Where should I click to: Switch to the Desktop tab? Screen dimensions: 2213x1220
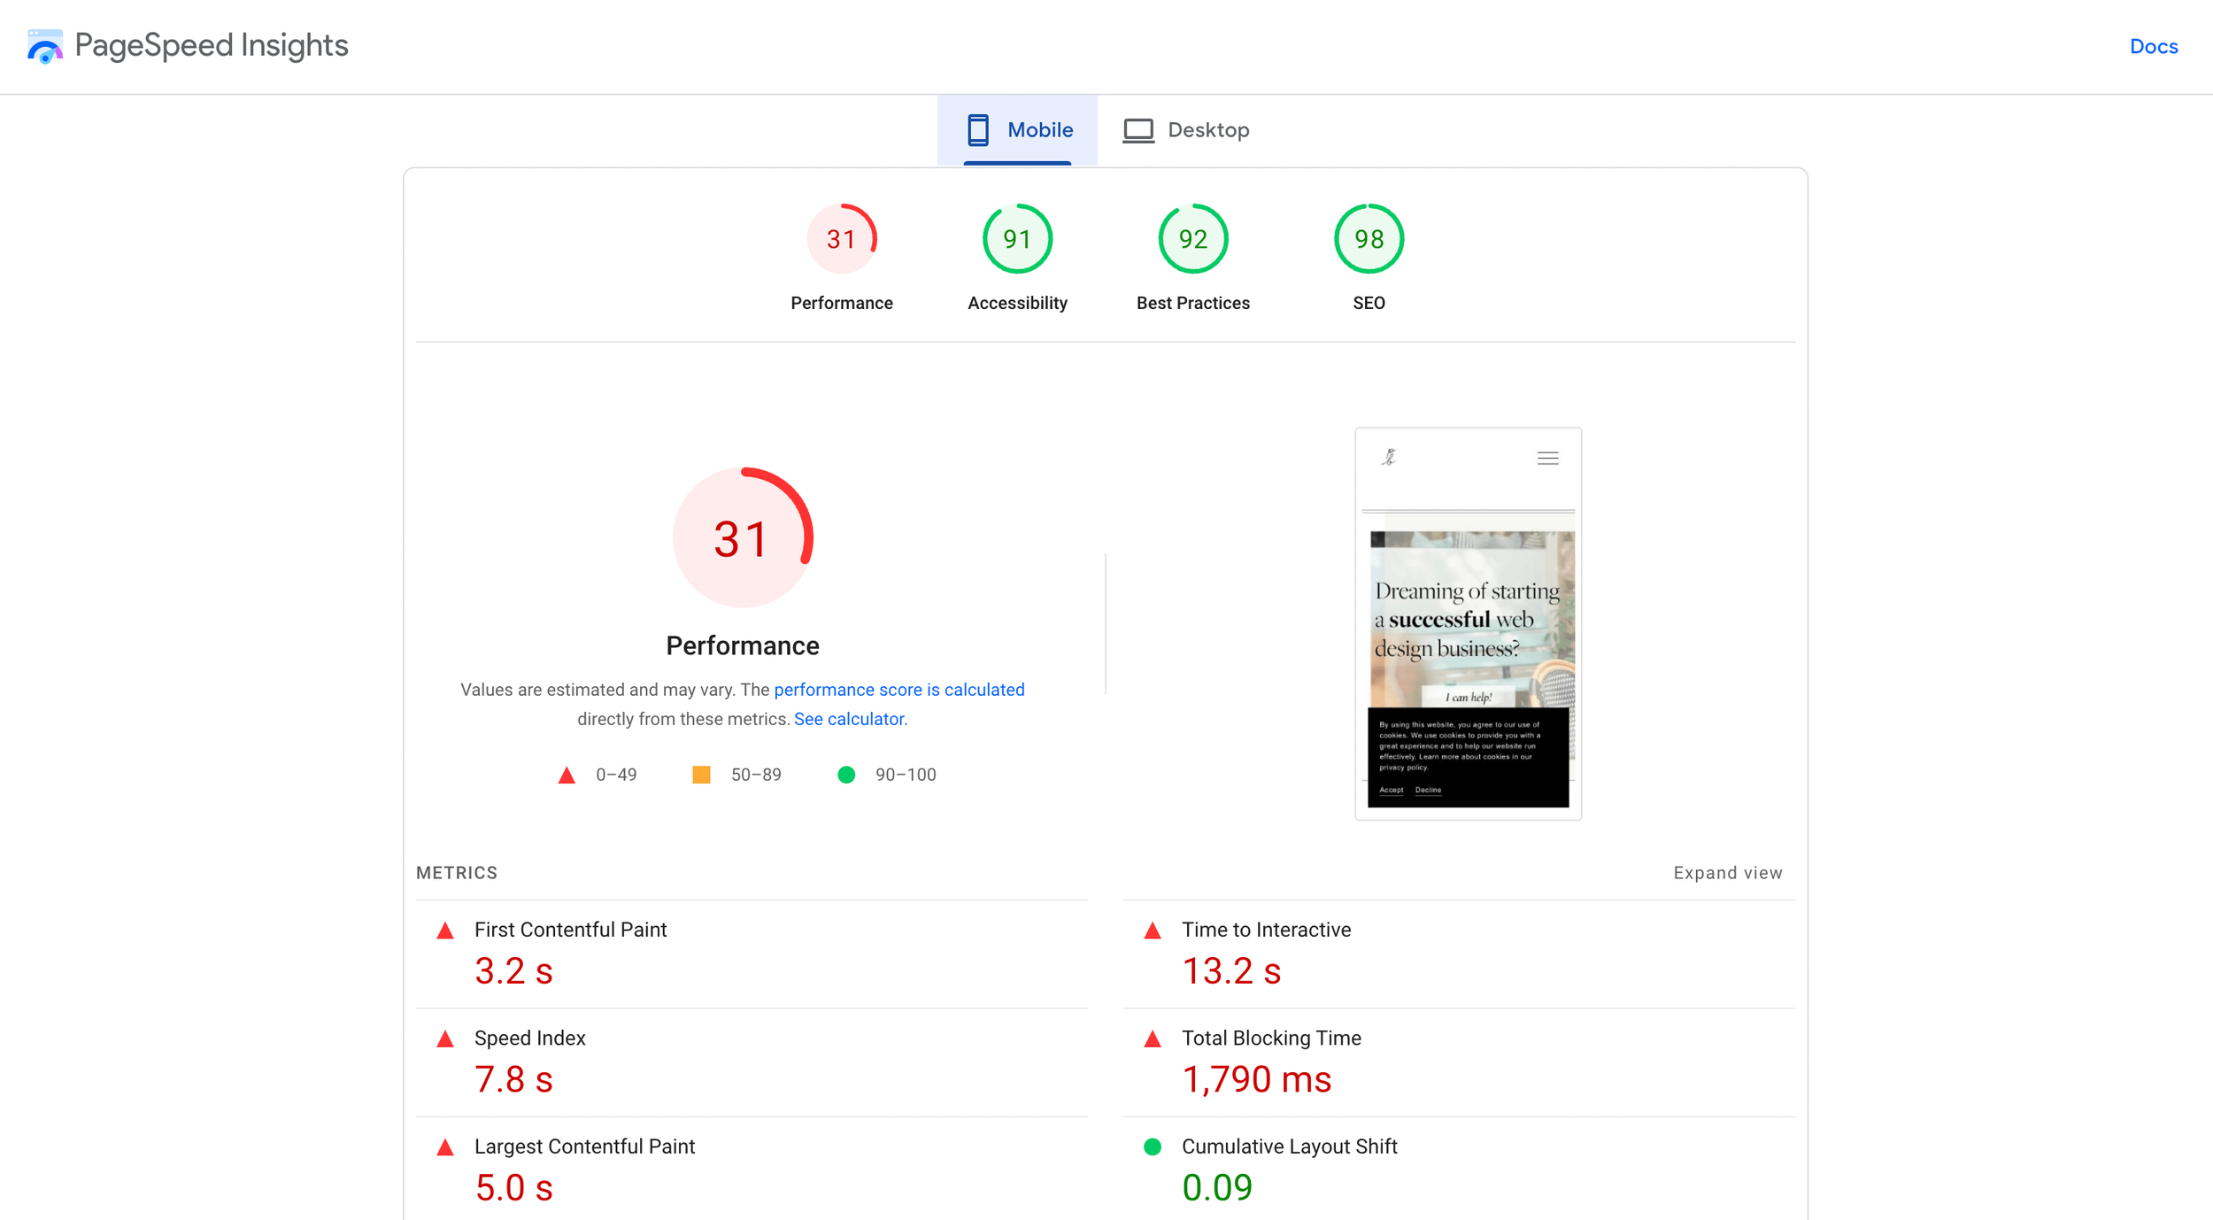pyautogui.click(x=1186, y=130)
